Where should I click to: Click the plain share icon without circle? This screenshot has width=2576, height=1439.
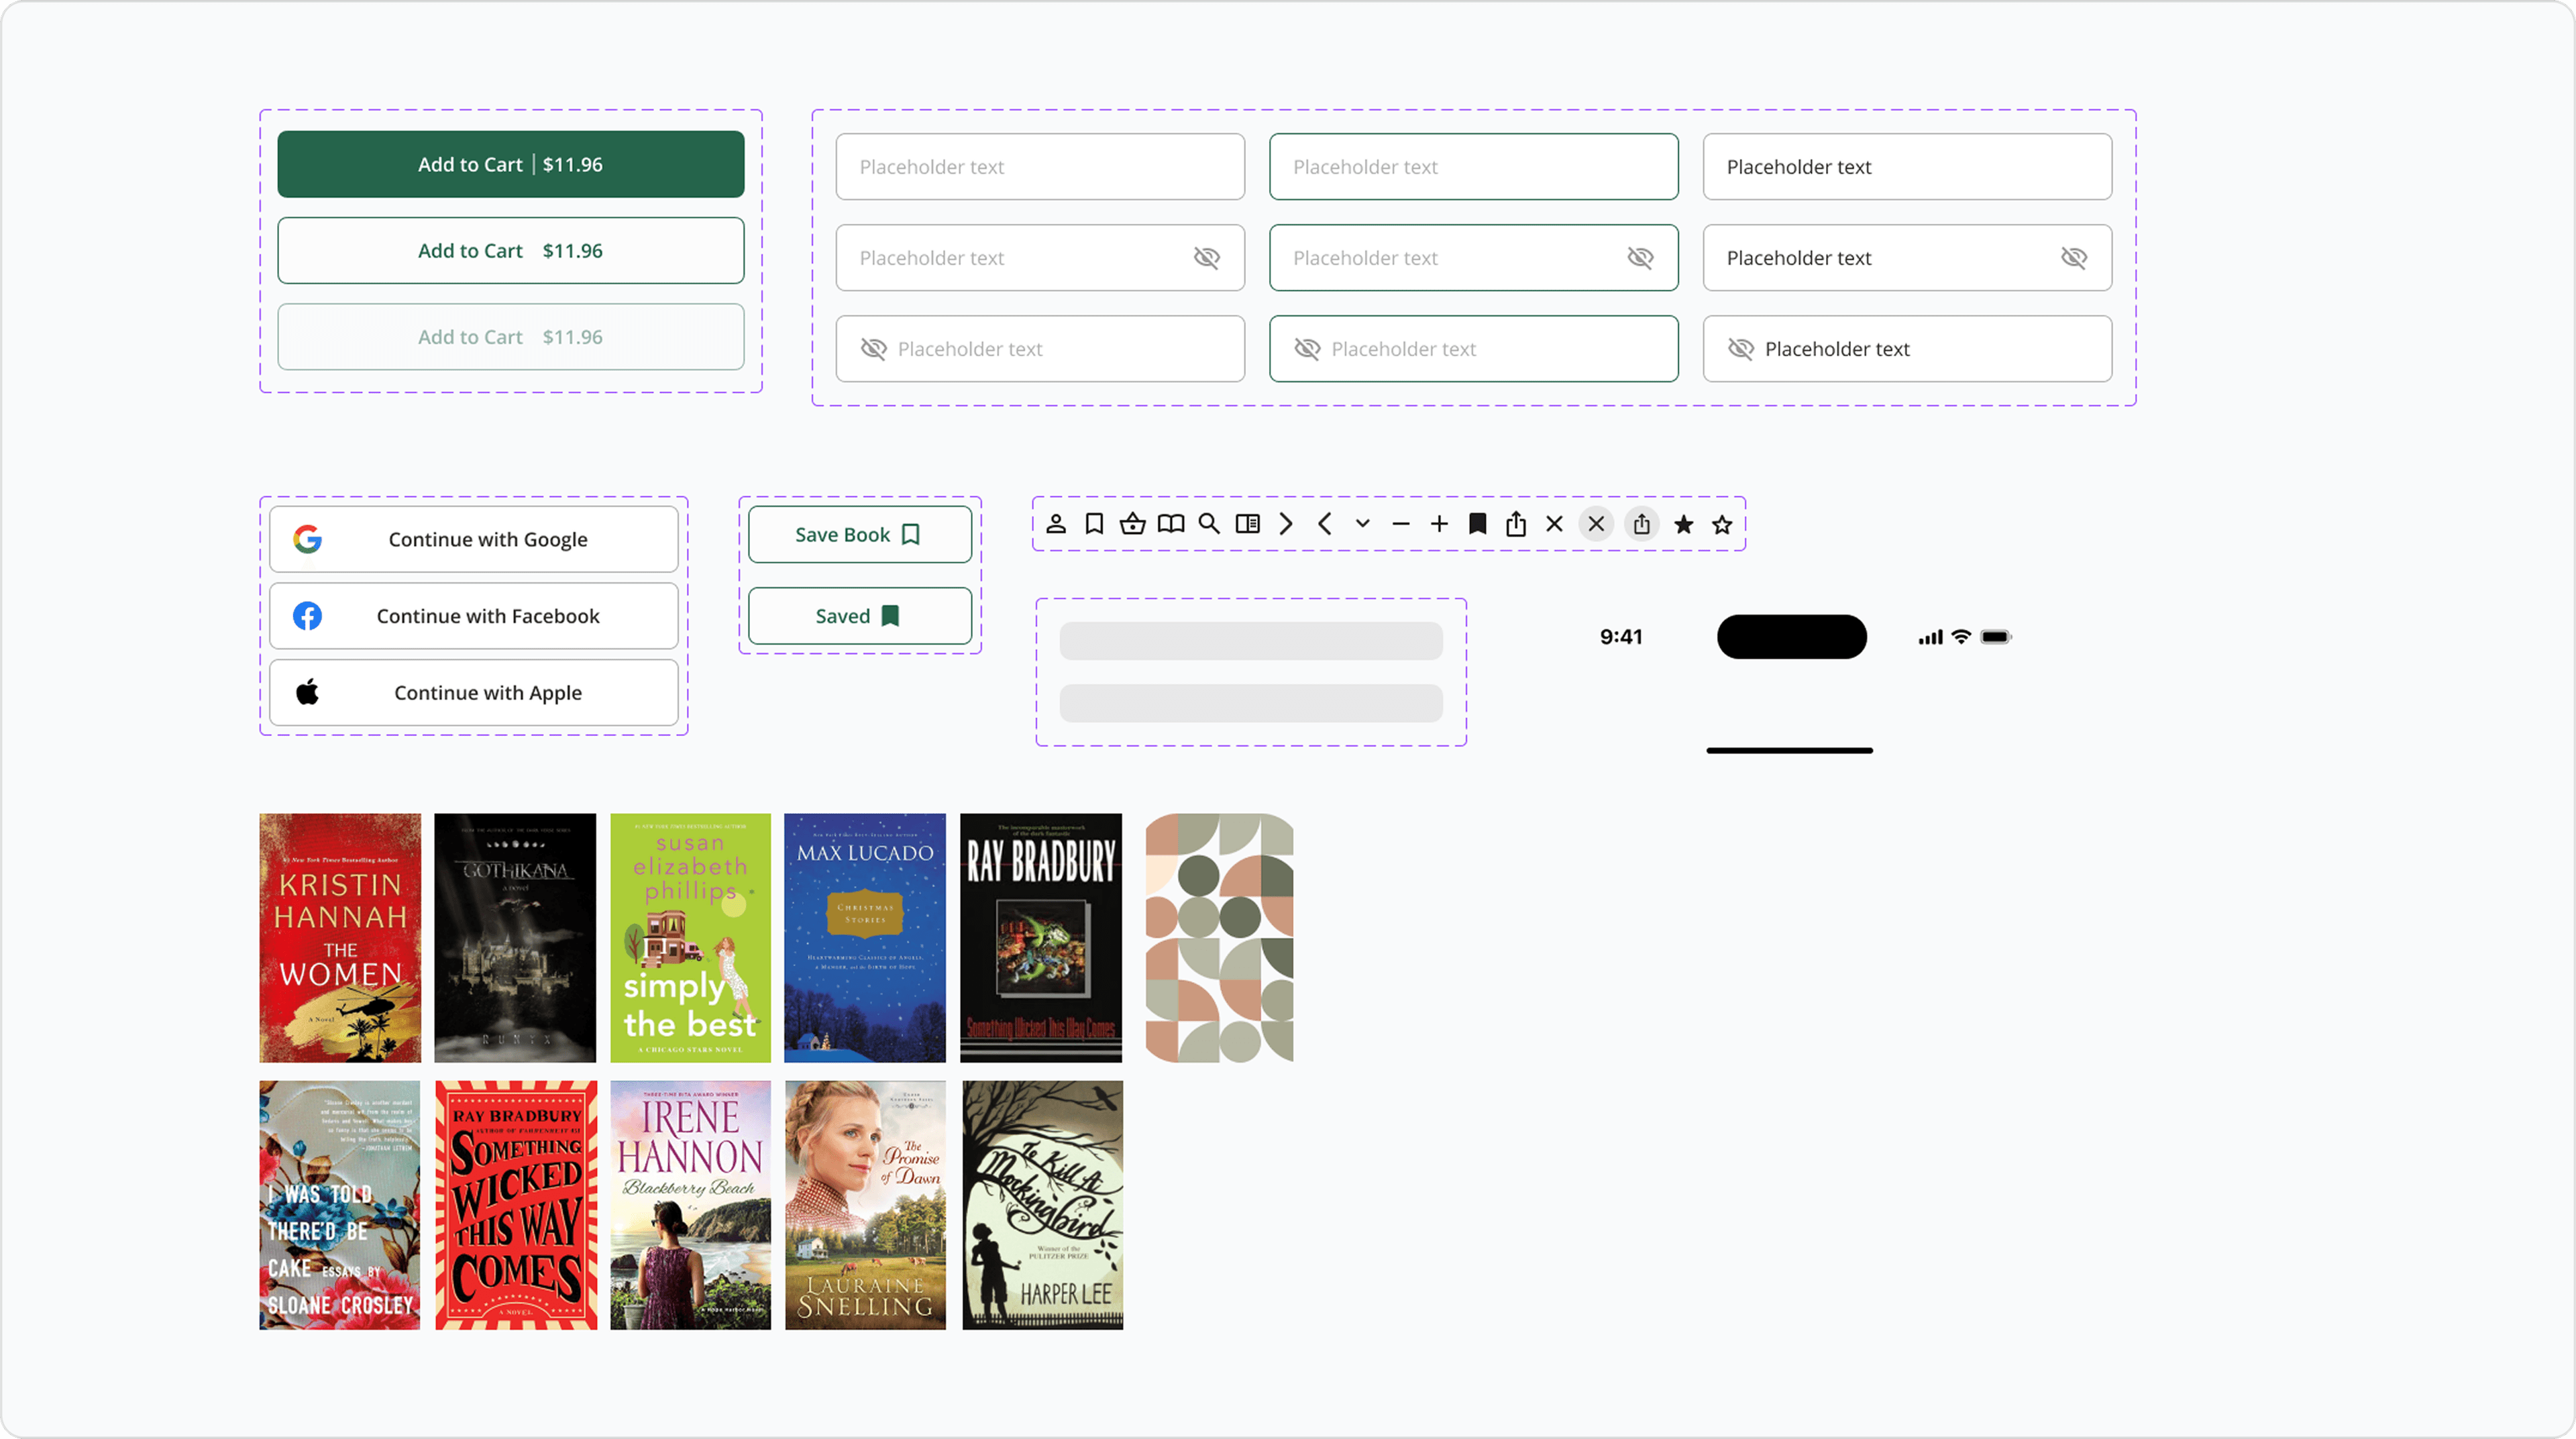[1516, 524]
